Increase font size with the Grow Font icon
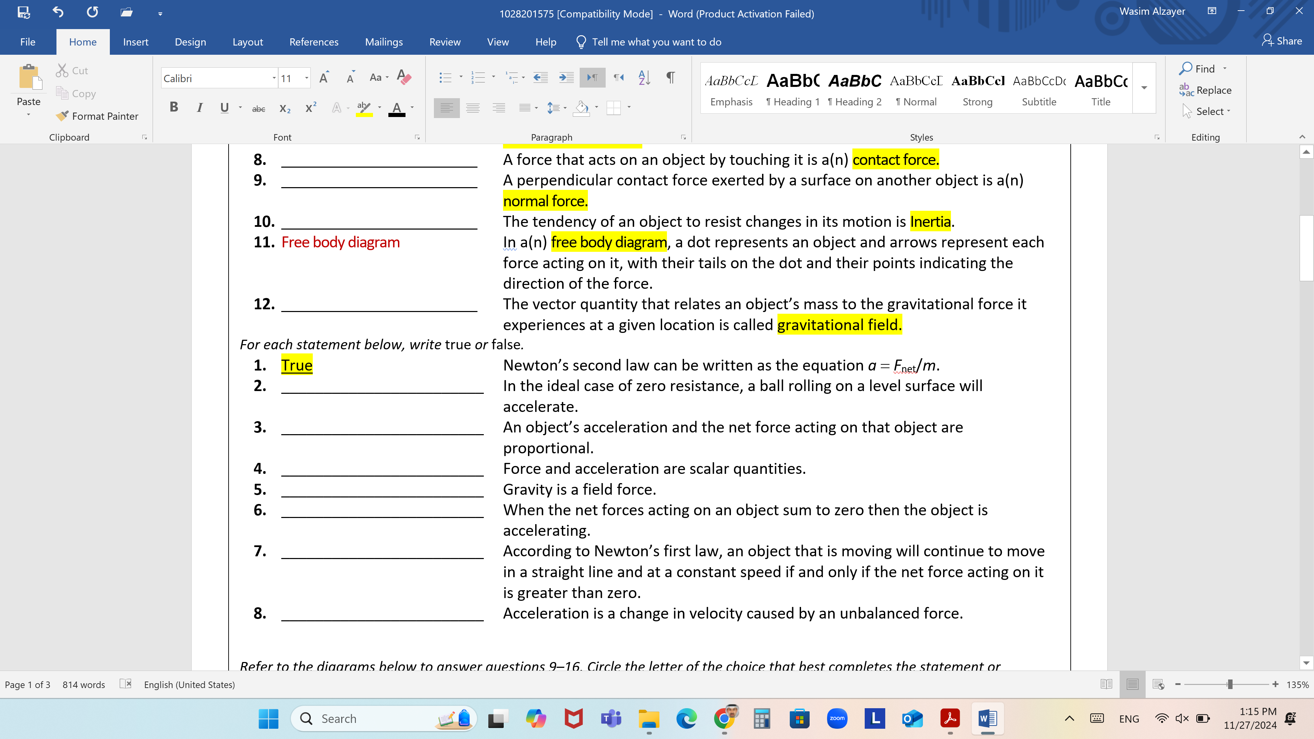The width and height of the screenshot is (1314, 739). click(324, 78)
